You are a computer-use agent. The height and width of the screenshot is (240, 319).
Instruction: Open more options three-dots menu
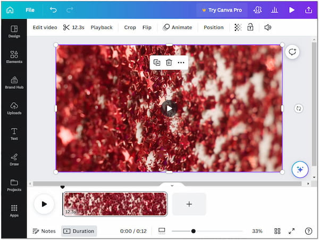click(181, 62)
